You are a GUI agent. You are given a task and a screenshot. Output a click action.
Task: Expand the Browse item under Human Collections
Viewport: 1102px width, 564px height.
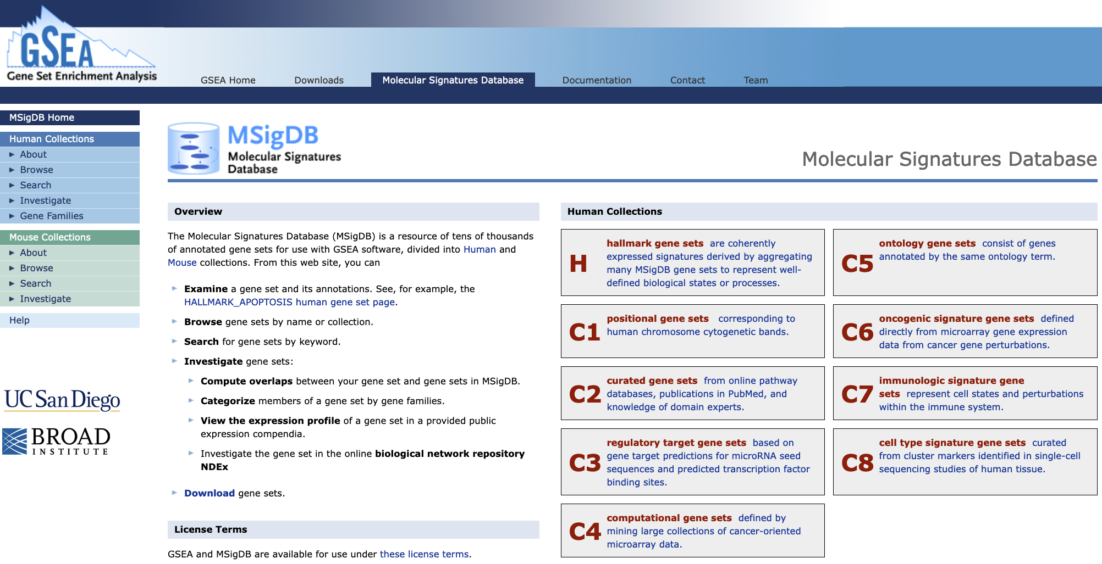(37, 170)
